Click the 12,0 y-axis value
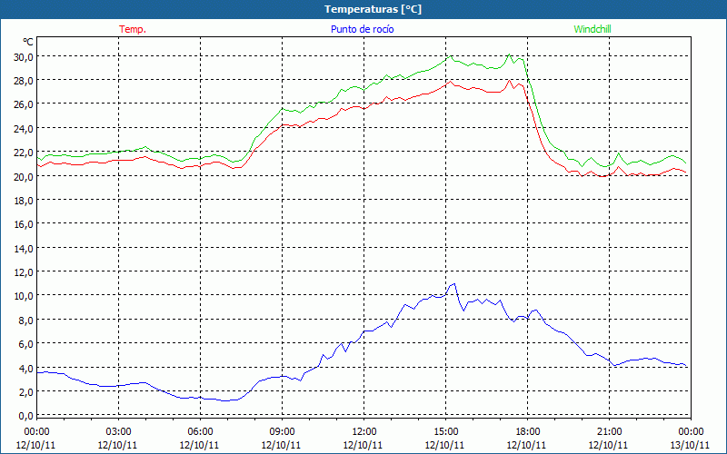 (x=24, y=272)
